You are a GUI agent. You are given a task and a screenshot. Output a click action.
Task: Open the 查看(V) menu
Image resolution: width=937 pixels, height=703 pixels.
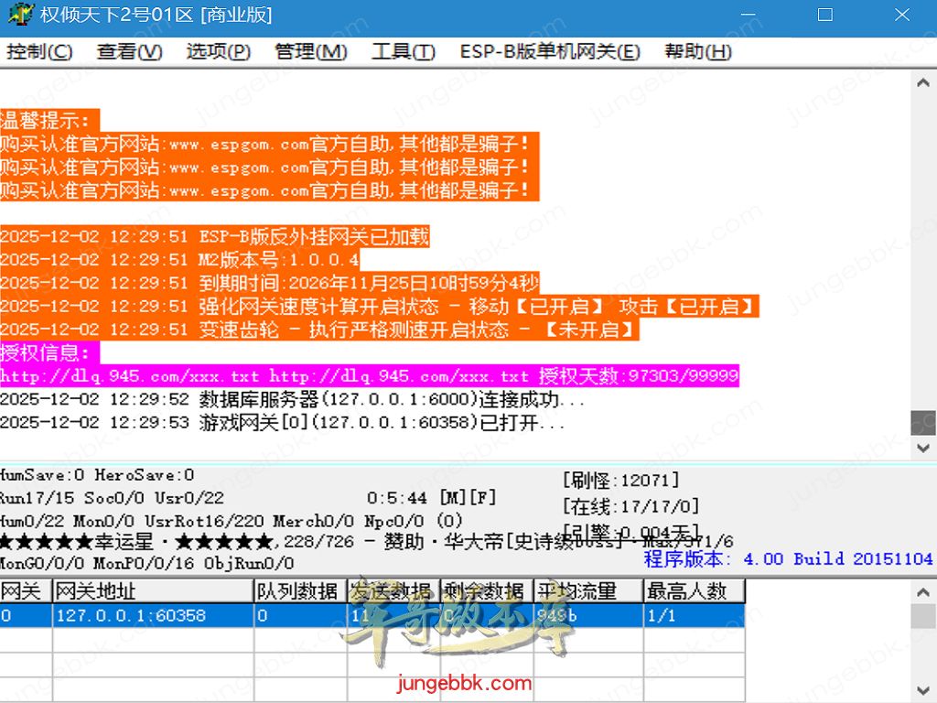coord(129,52)
